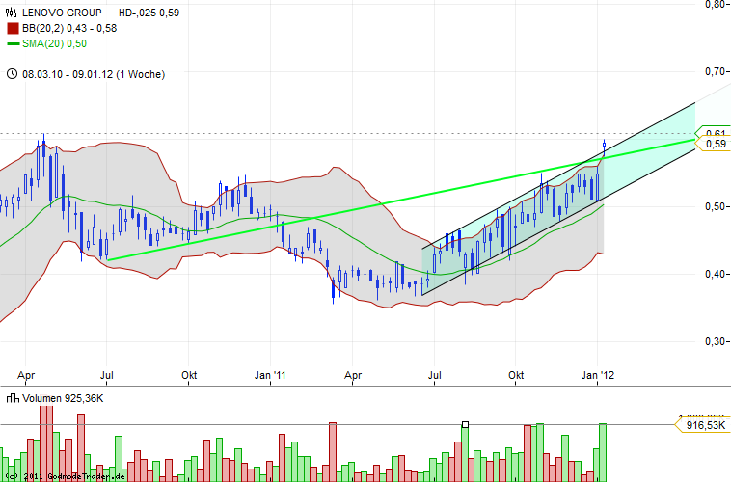Click the bar chart icon beside Volumen
This screenshot has width=731, height=482.
click(x=13, y=397)
